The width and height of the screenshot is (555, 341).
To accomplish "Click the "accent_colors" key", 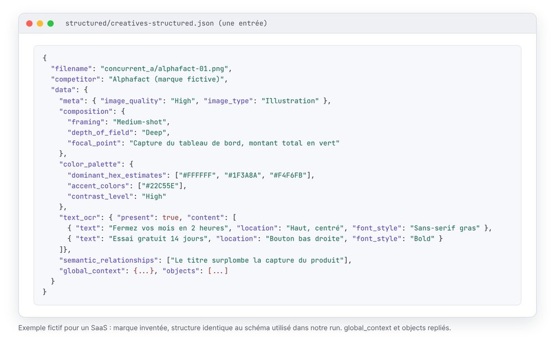I will coord(98,186).
